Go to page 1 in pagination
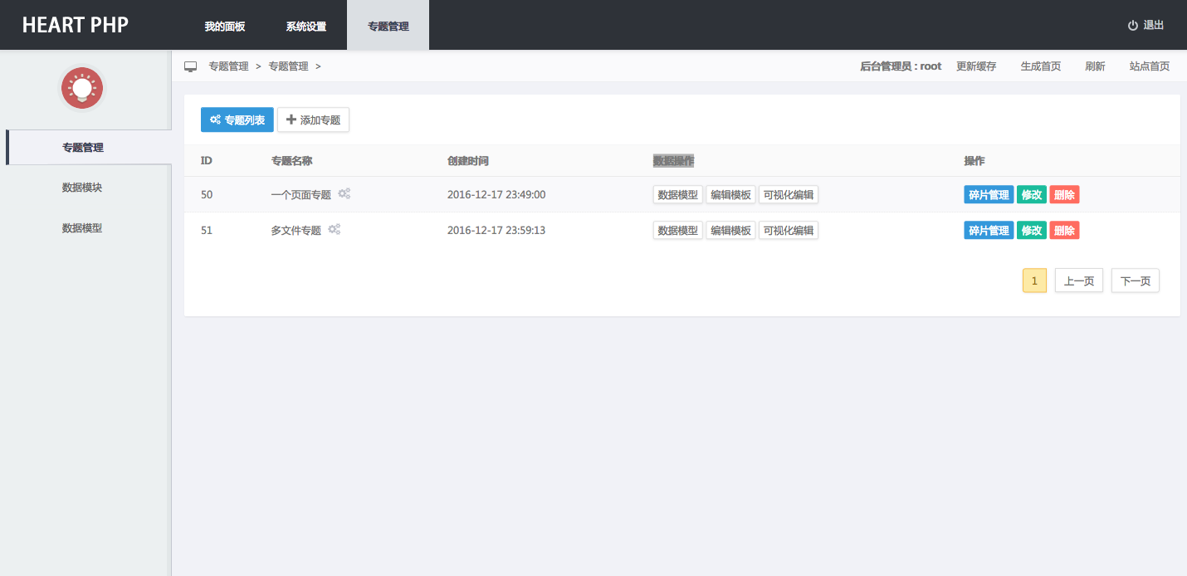The width and height of the screenshot is (1187, 576). coord(1034,281)
